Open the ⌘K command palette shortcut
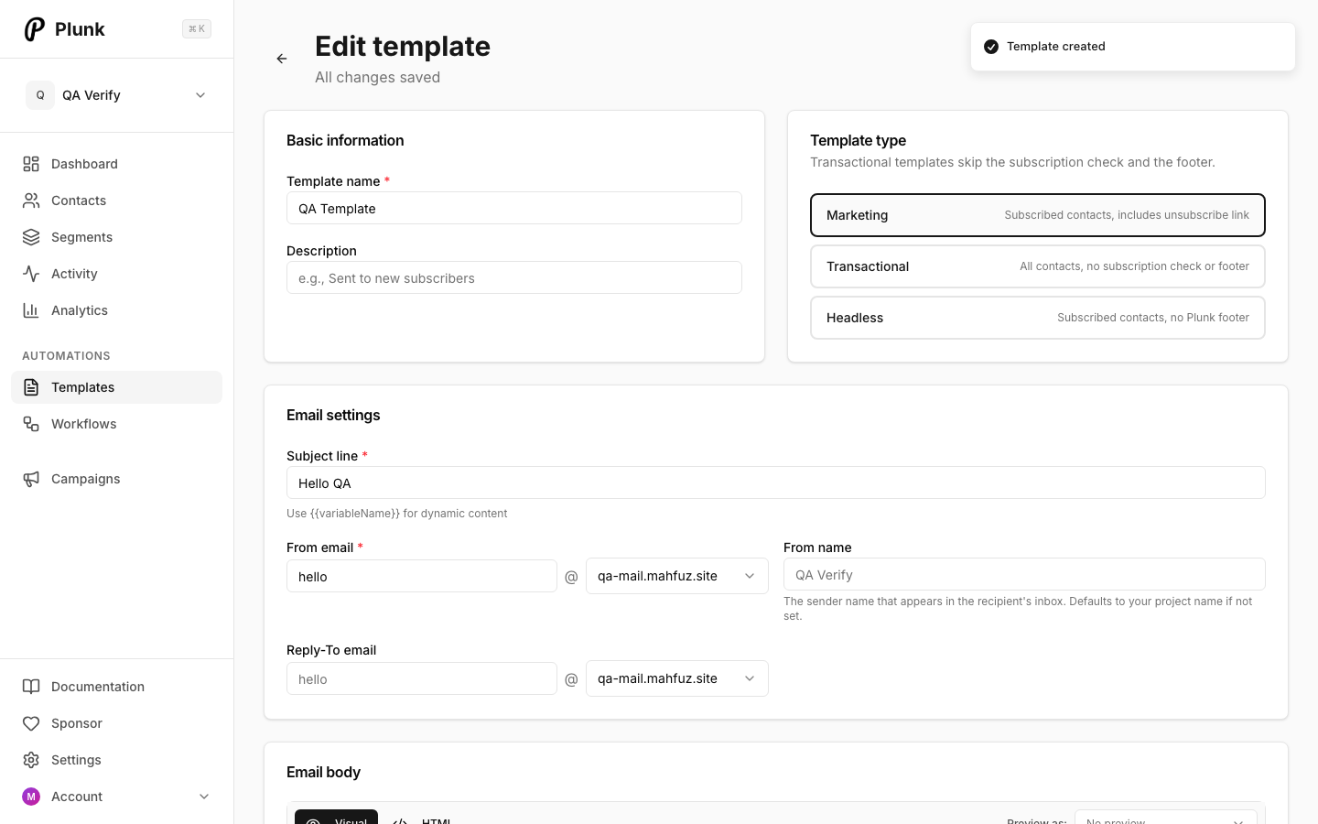The image size is (1318, 824). (197, 29)
